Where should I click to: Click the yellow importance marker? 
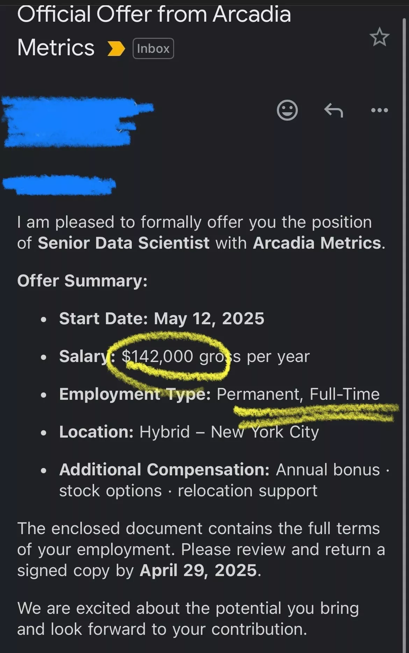(116, 49)
